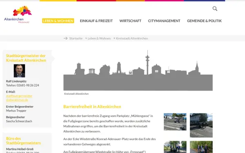Click label Erster Beigeordneter
This screenshot has height=153, width=245.
[20, 106]
